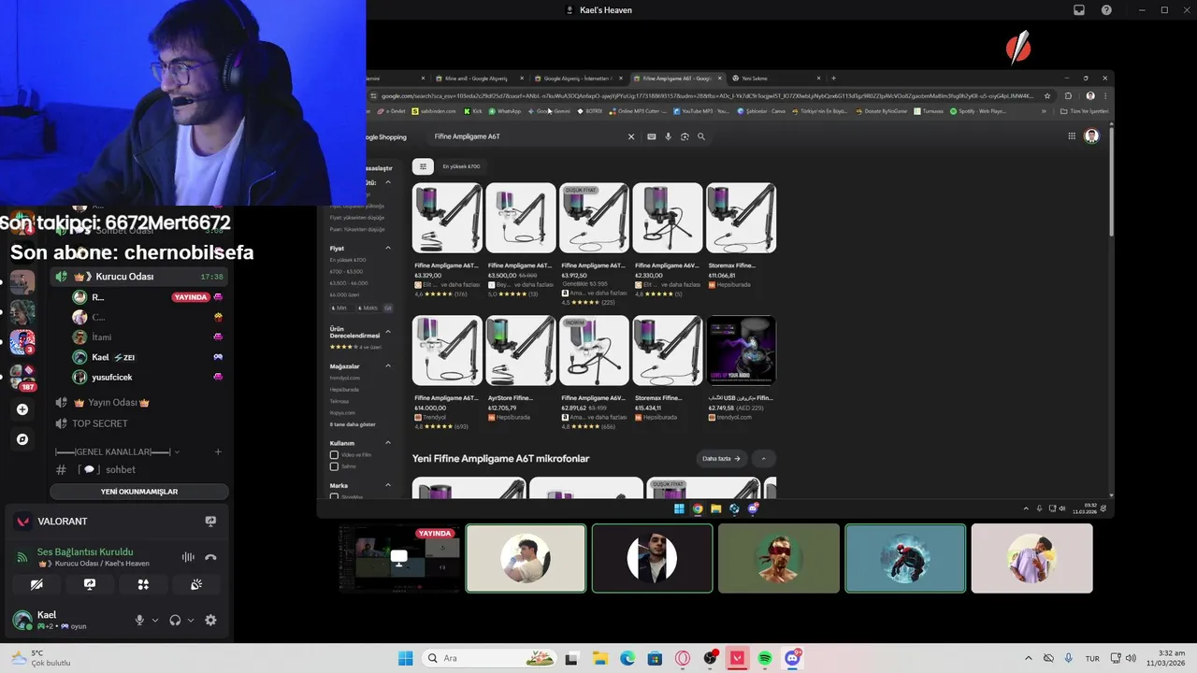Disconnect from the voice channel
The width and height of the screenshot is (1197, 673).
[x=210, y=557]
